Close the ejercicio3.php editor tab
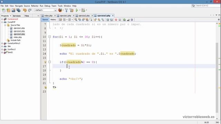Screen dimensions: 221x124 point(113,15)
